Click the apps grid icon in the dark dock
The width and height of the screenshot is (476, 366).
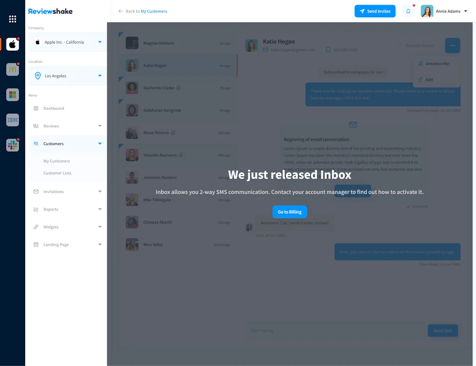click(x=13, y=19)
